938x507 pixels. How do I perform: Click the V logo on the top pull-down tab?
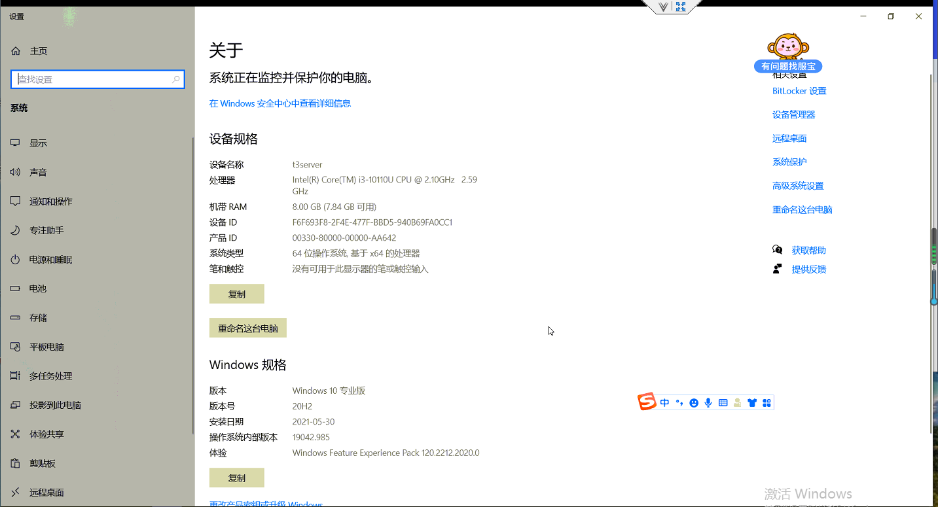point(663,7)
